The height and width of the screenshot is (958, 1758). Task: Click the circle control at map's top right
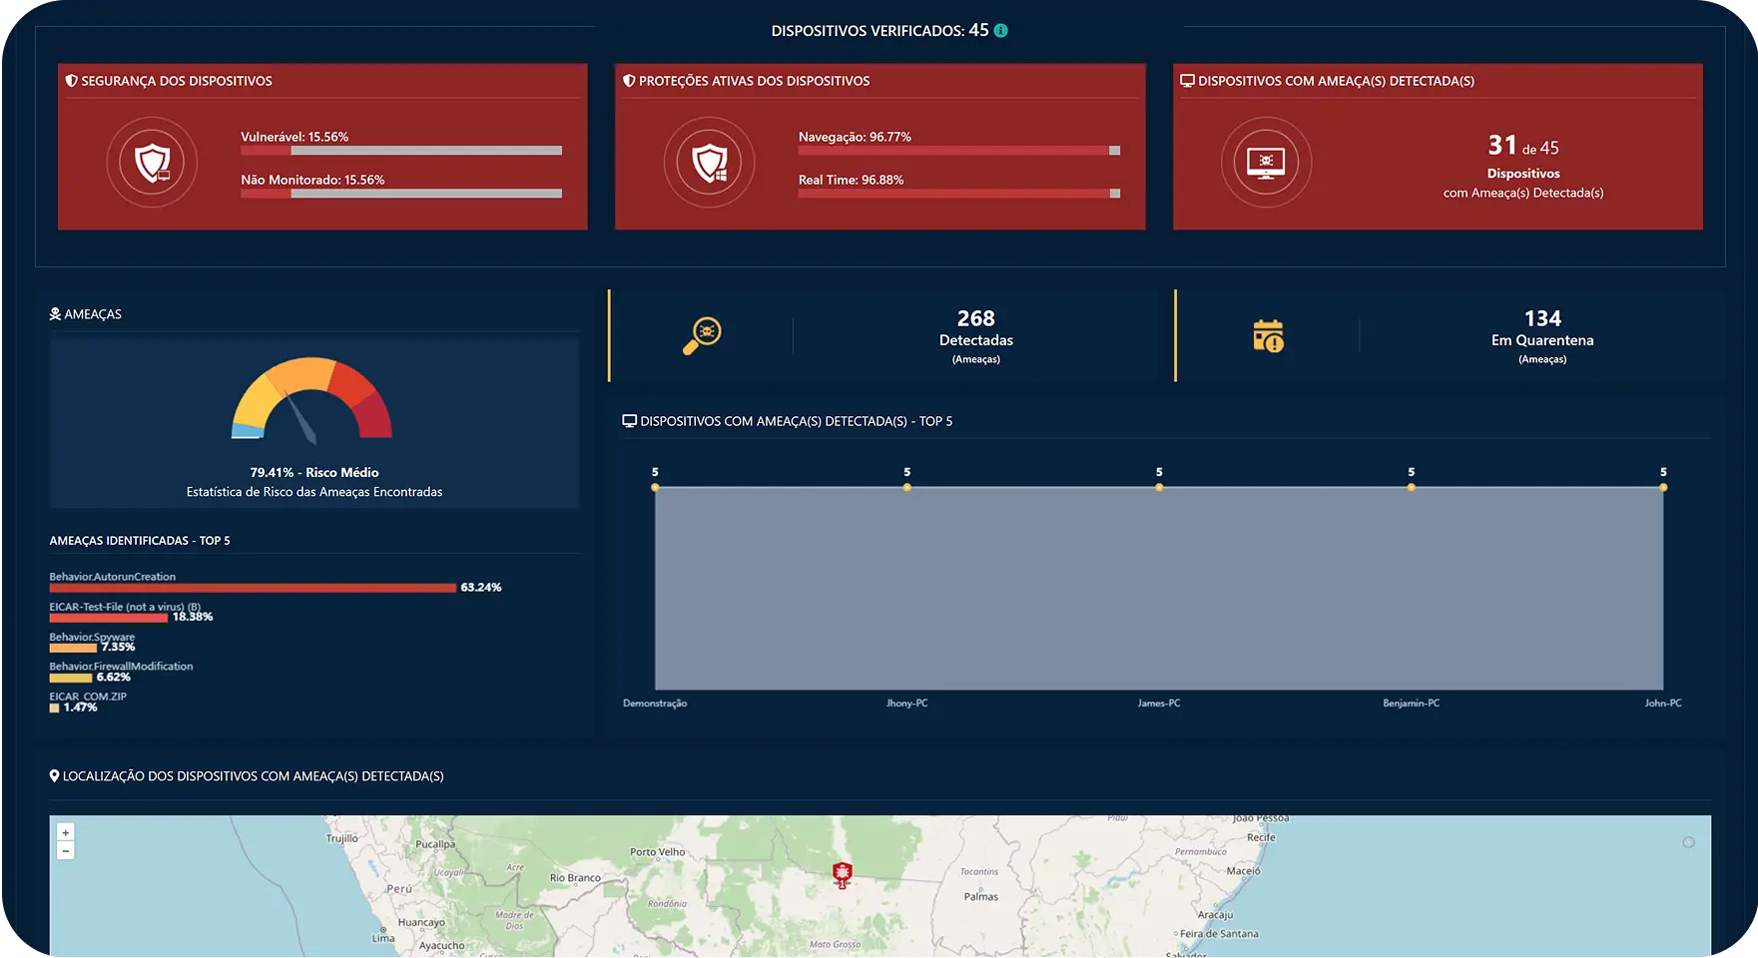1688,842
